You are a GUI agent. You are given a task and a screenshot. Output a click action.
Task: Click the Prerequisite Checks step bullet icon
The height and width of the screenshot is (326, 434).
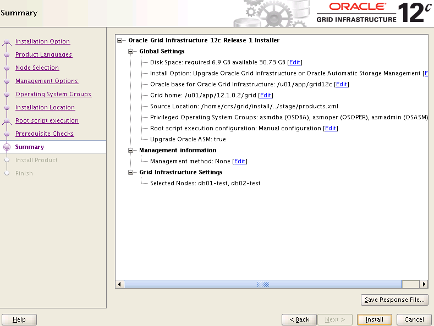coord(7,134)
